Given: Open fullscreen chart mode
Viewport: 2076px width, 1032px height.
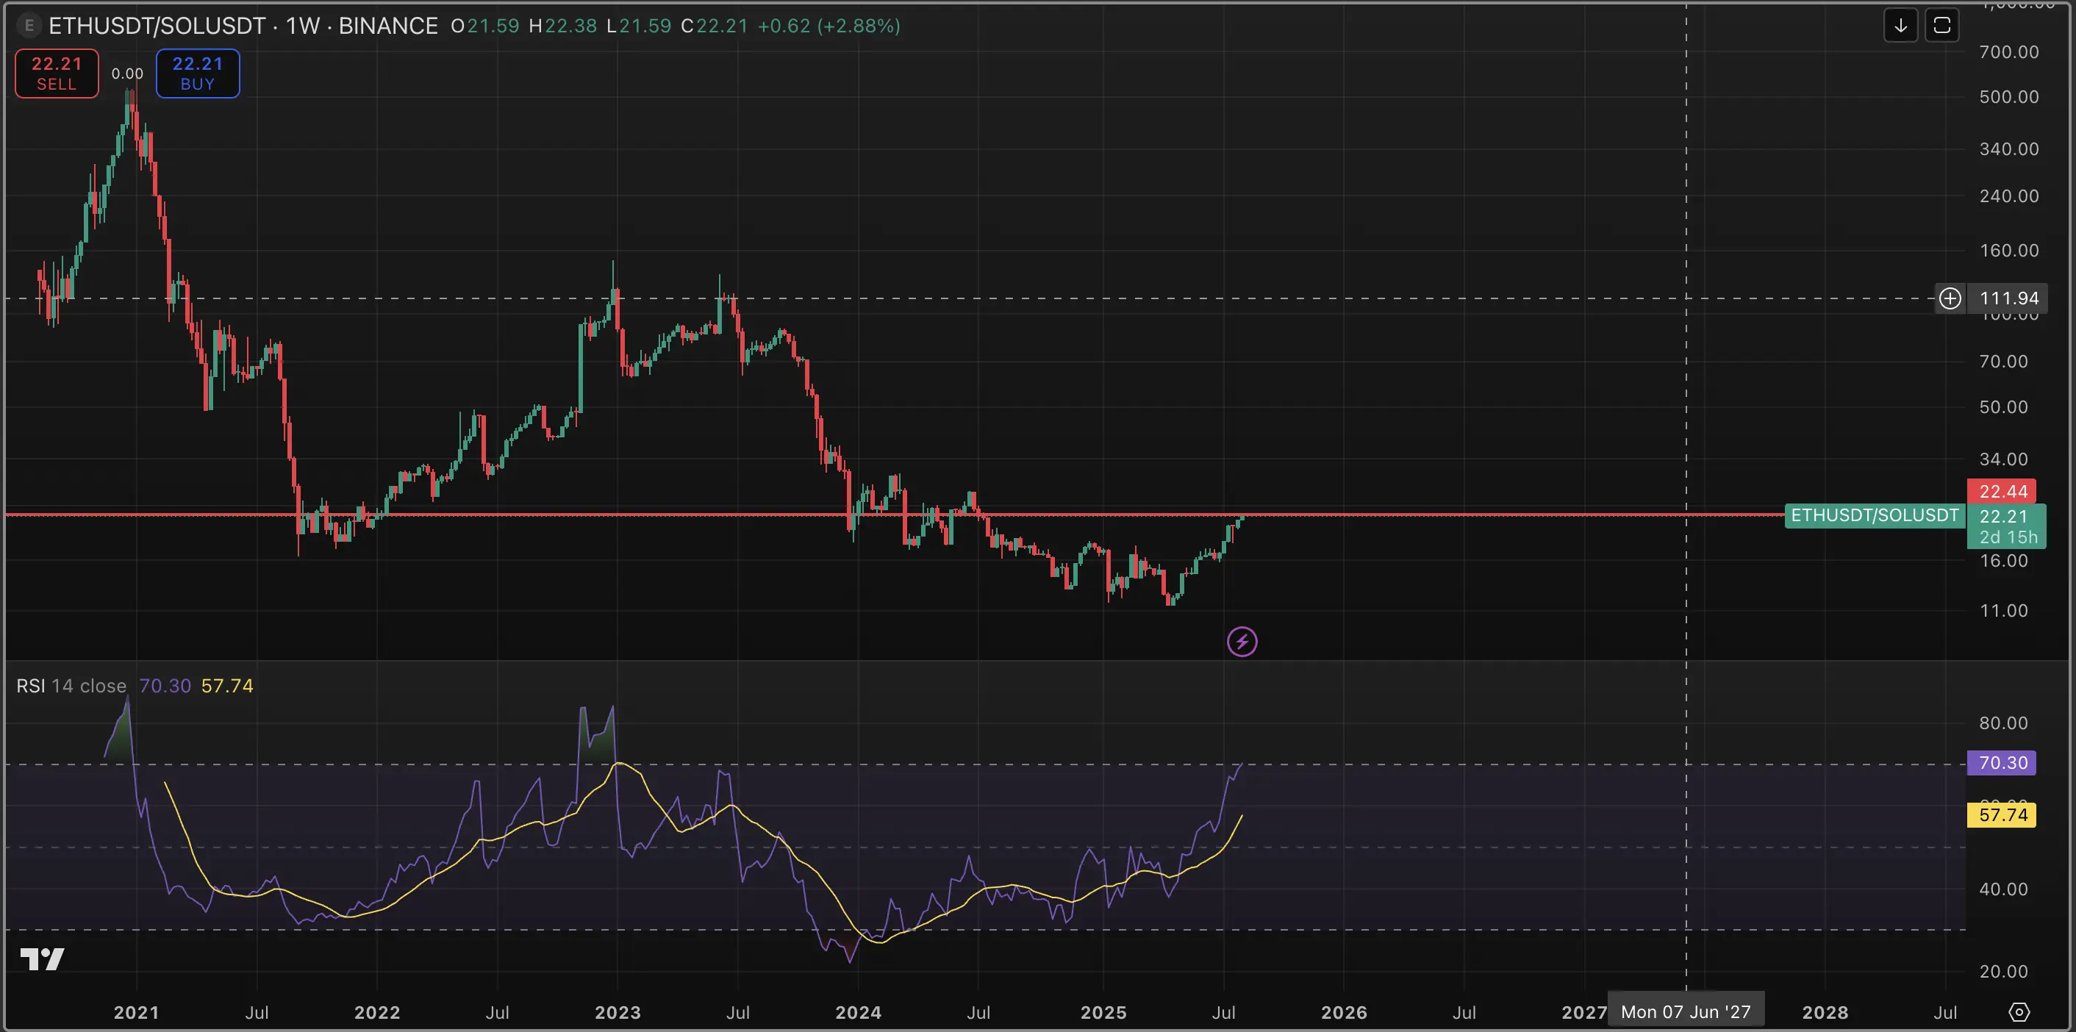Looking at the screenshot, I should point(1944,25).
